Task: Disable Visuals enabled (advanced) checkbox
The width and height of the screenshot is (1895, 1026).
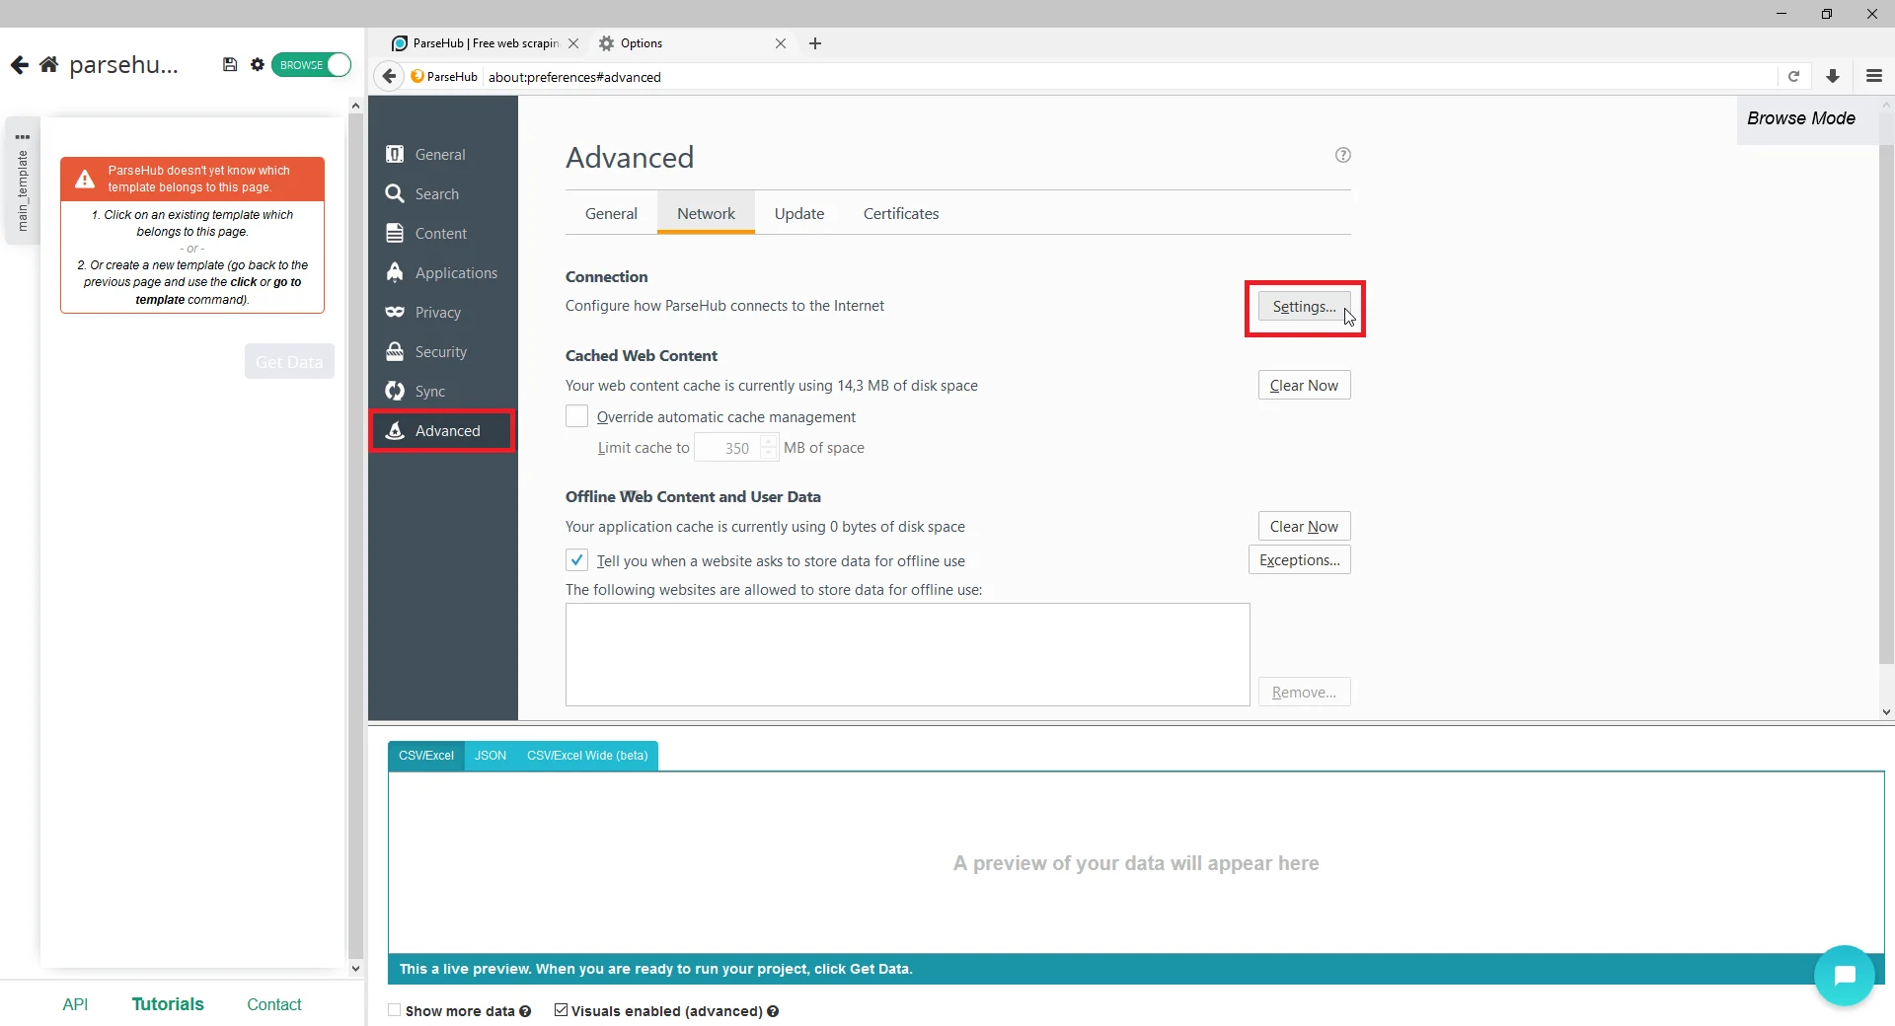Action: [x=561, y=1010]
